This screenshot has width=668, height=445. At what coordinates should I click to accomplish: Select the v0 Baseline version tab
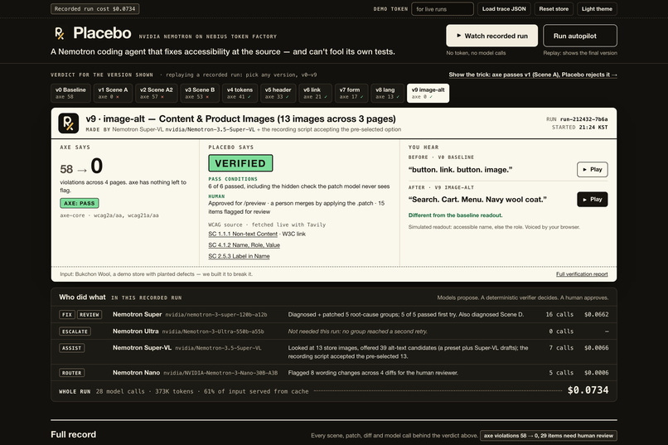click(70, 94)
